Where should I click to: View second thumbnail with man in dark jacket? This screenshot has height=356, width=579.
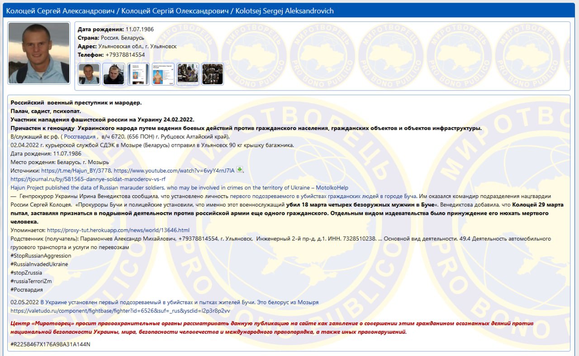click(114, 74)
